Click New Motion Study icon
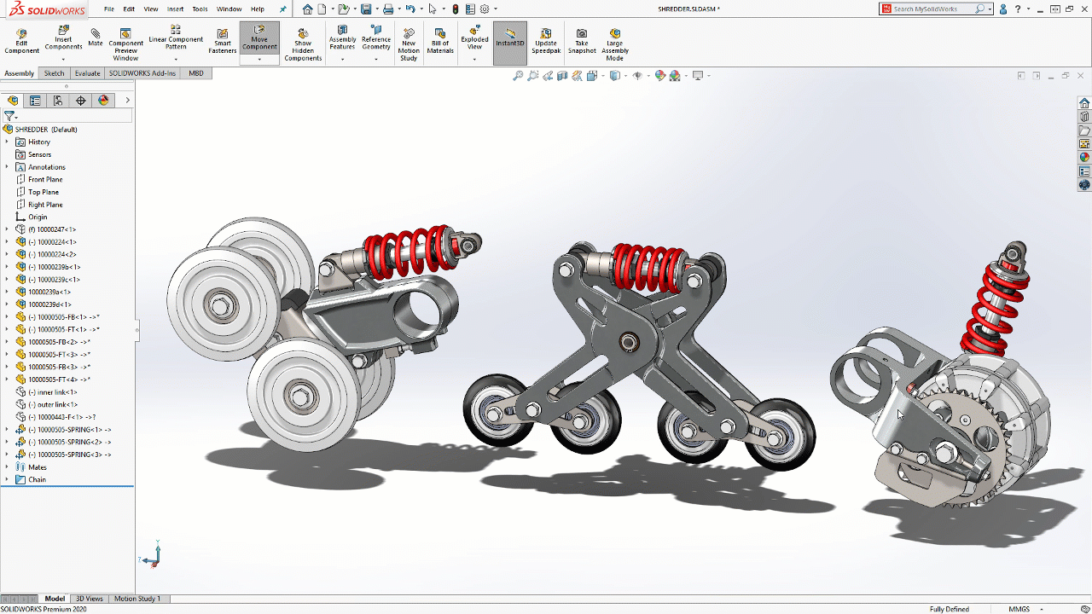 click(409, 44)
